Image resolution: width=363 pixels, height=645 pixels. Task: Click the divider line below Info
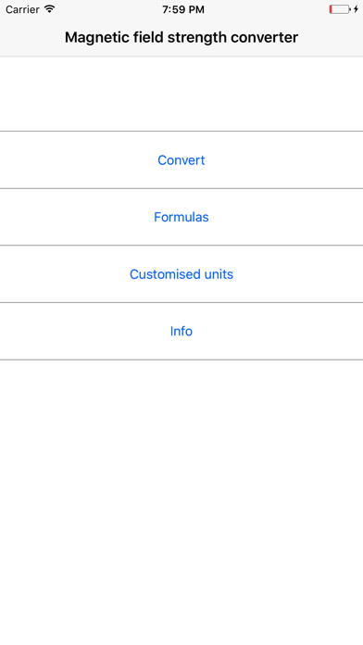(181, 360)
